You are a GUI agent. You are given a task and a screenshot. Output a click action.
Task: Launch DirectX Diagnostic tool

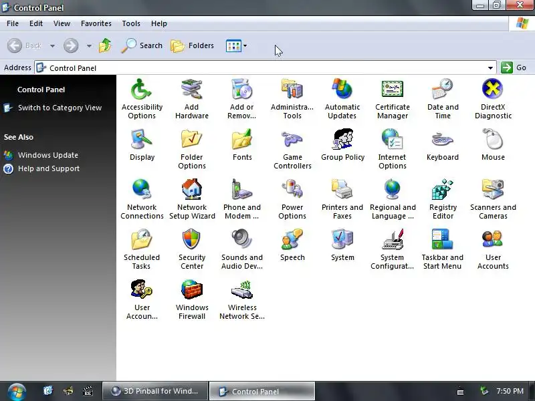point(493,99)
